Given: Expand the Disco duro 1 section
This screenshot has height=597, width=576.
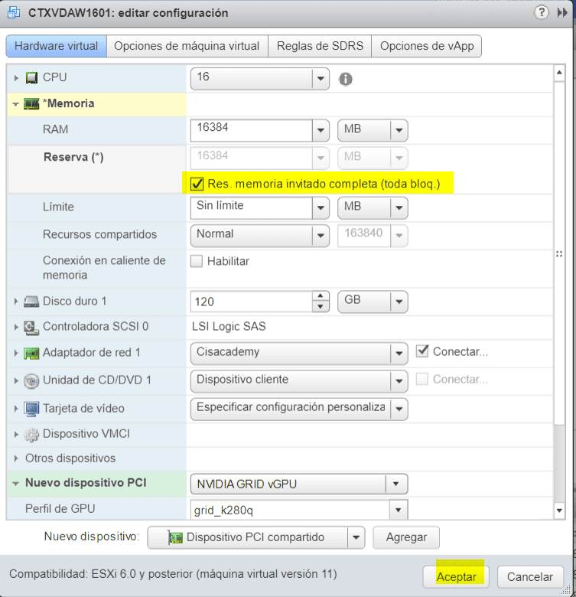Looking at the screenshot, I should coord(16,302).
